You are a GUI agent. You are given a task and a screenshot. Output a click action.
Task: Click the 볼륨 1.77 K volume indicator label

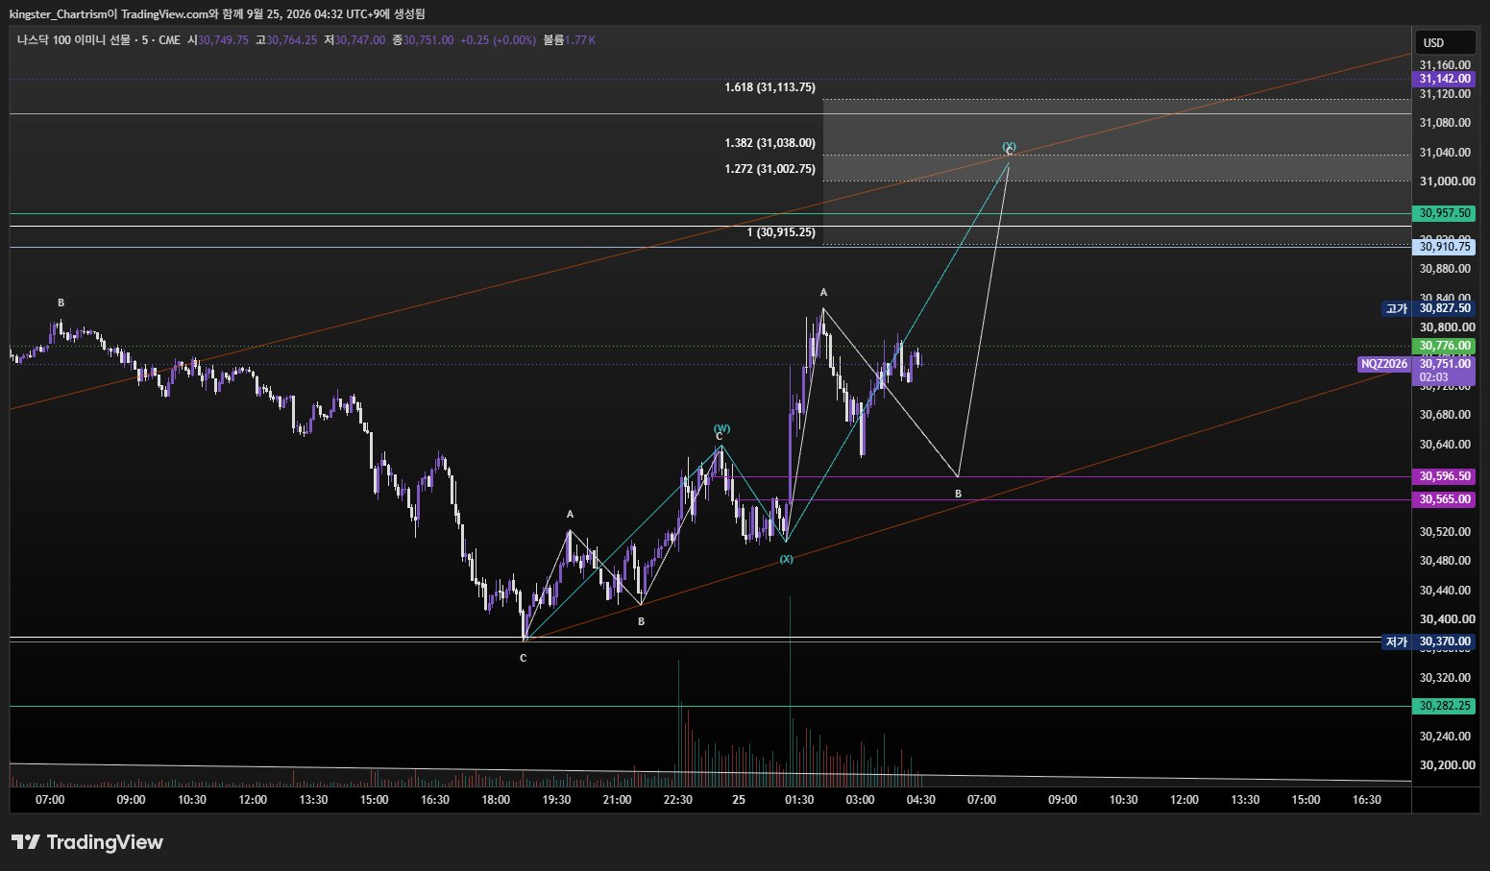570,40
